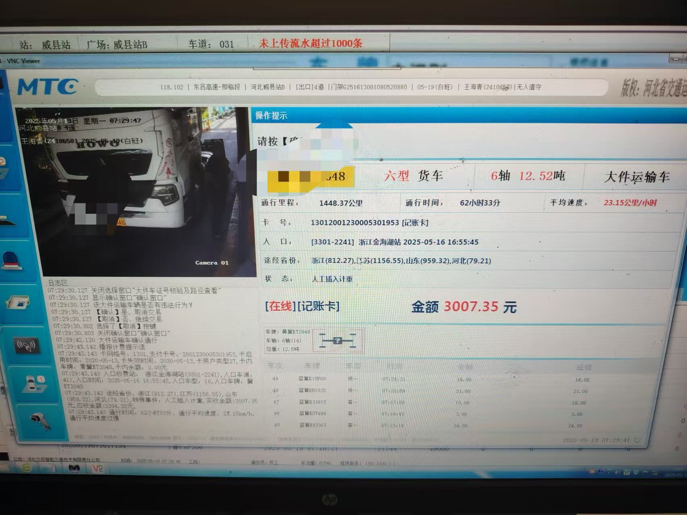This screenshot has height=515, width=687.
Task: Click the 1448.37公里 mileage value
Action: click(x=341, y=203)
